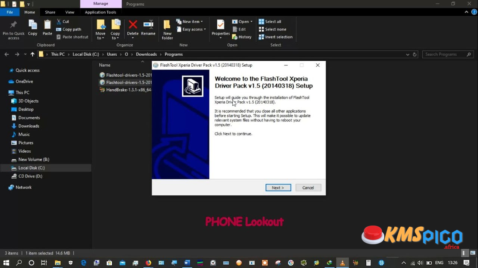Viewport: 478px width, 268px height.
Task: Open Firefox from the taskbar
Action: coord(148,263)
